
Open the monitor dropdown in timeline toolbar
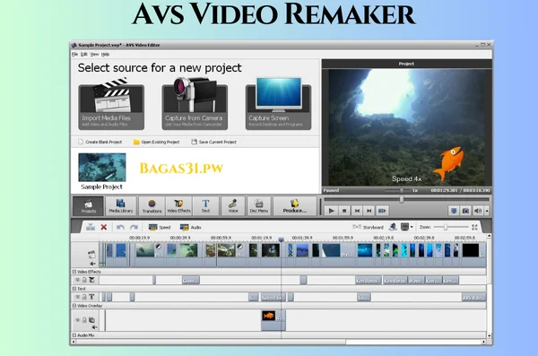[x=407, y=227]
